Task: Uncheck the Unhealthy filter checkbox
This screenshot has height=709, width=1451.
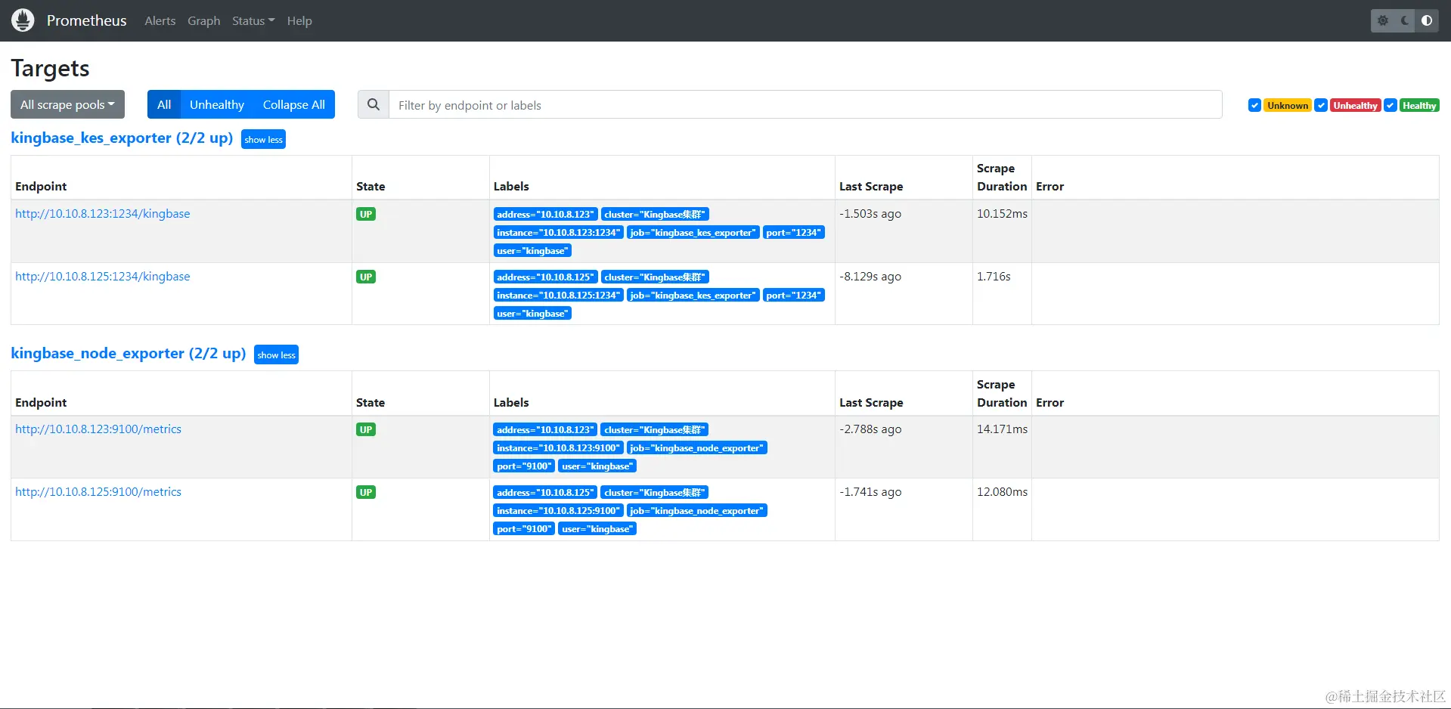Action: click(x=1321, y=106)
